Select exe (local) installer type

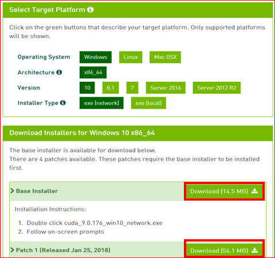click(148, 103)
